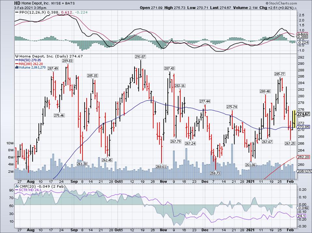The height and width of the screenshot is (233, 312).
Task: Click the -0.224 histogram flag on right axis
Action: click(x=303, y=43)
